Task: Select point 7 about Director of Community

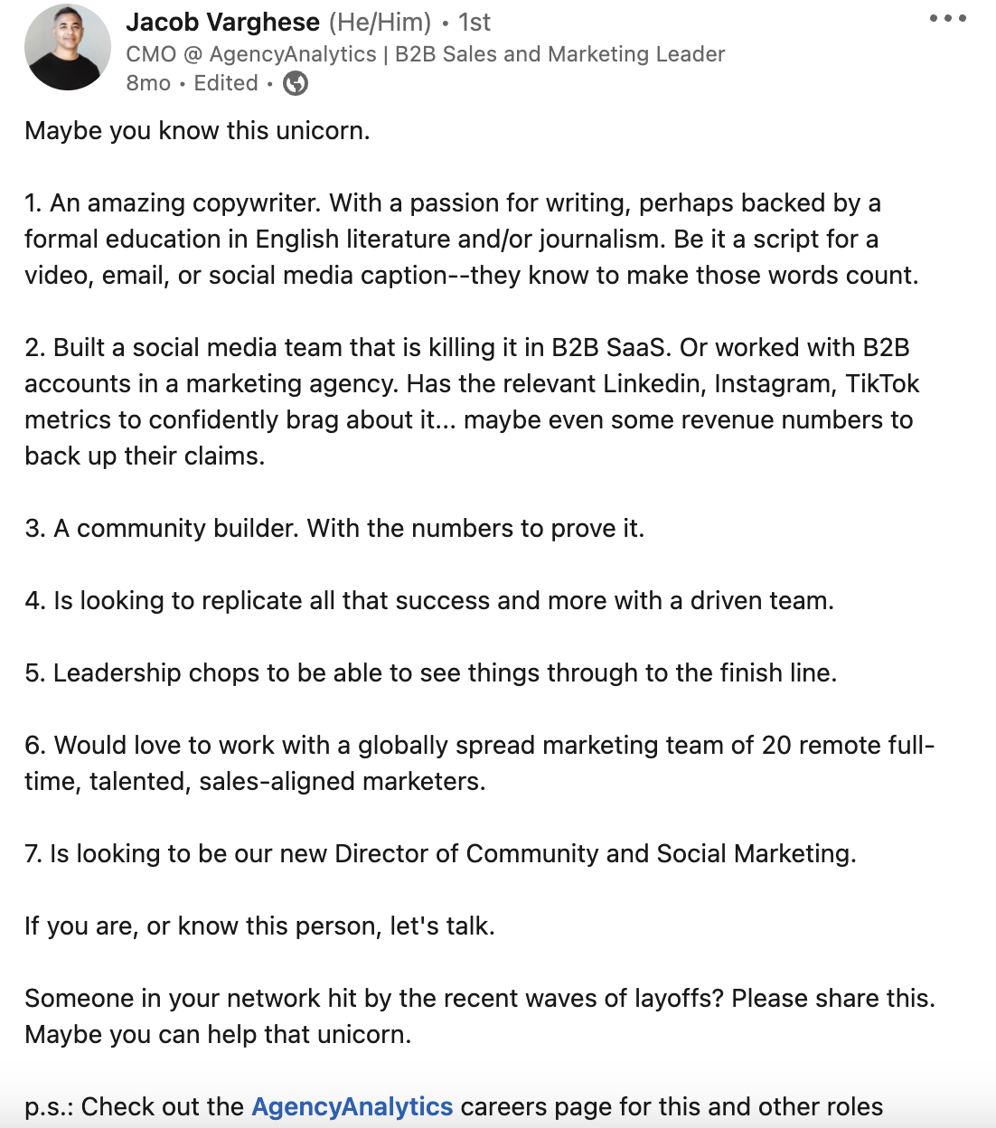Action: pyautogui.click(x=442, y=853)
